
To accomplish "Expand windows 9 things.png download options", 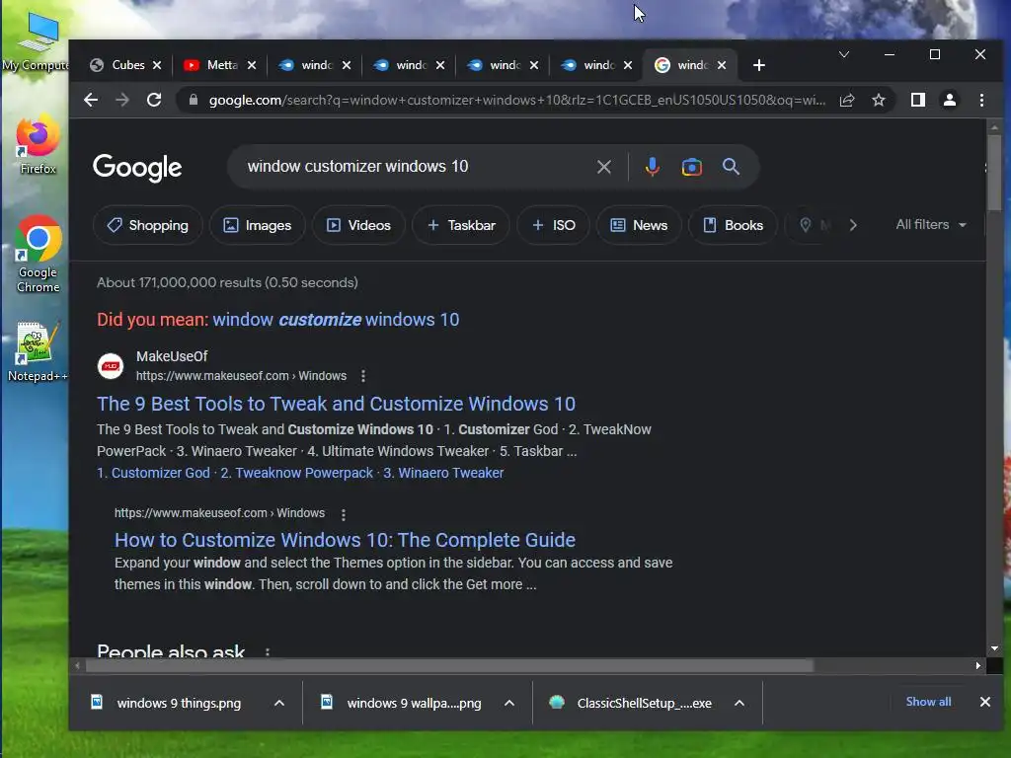I will tap(279, 703).
